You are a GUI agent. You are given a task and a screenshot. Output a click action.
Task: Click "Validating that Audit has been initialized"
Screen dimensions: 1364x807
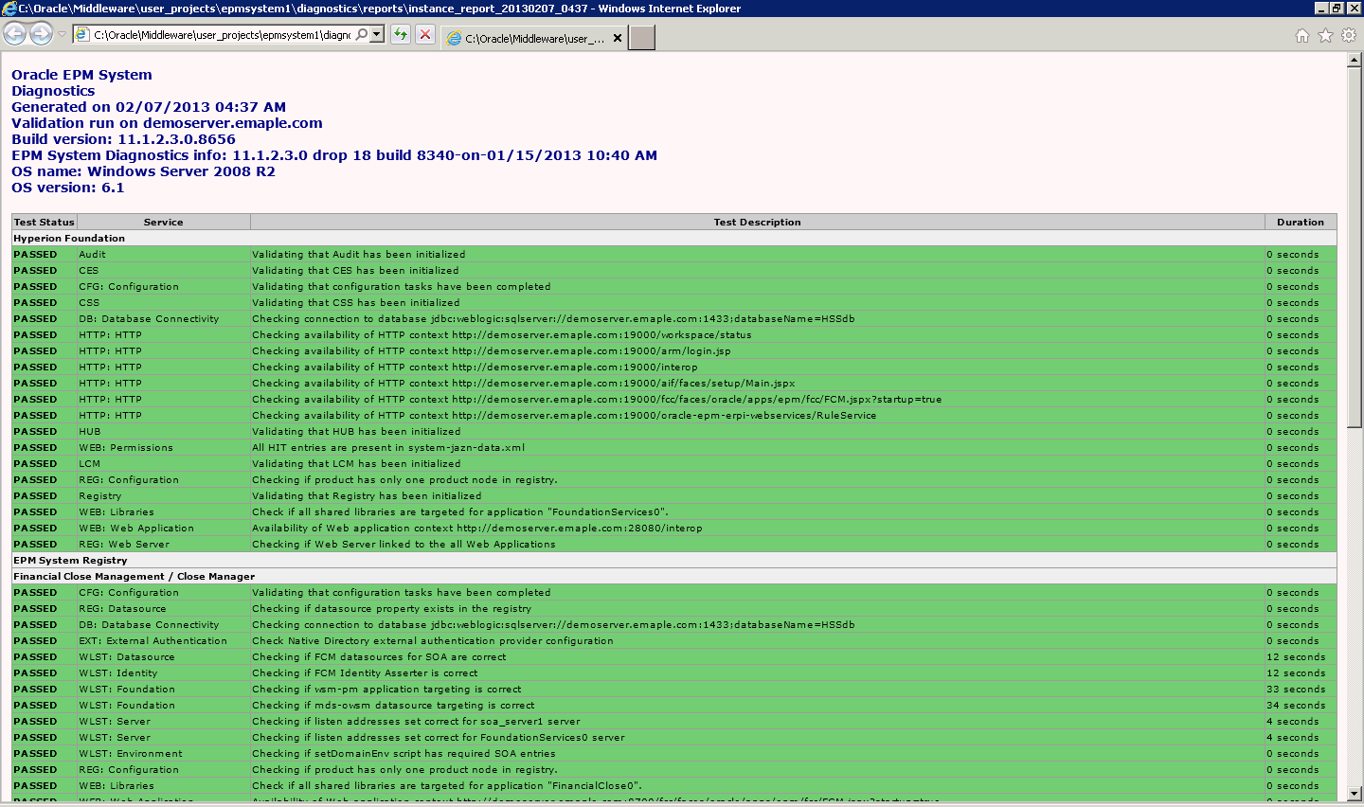358,255
